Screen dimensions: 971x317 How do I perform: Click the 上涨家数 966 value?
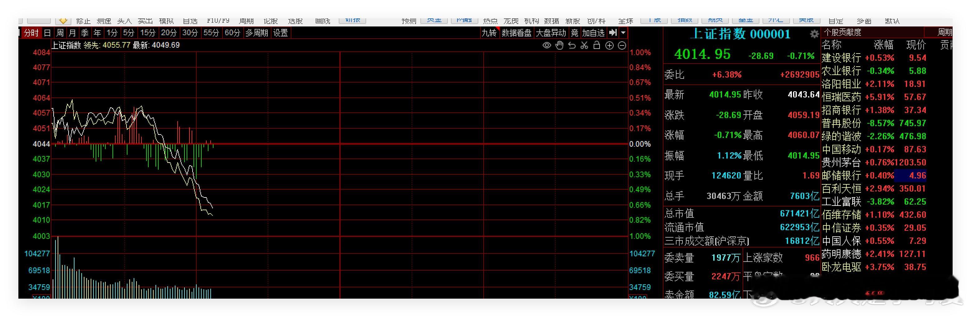(812, 258)
